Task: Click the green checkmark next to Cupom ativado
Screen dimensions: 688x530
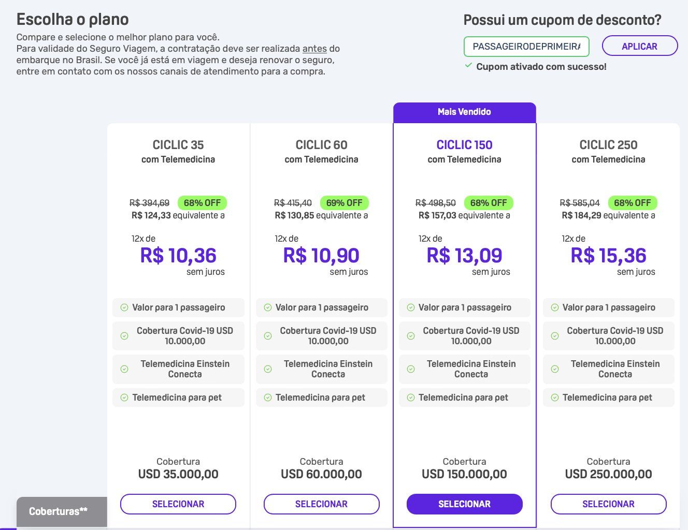Action: pos(468,66)
